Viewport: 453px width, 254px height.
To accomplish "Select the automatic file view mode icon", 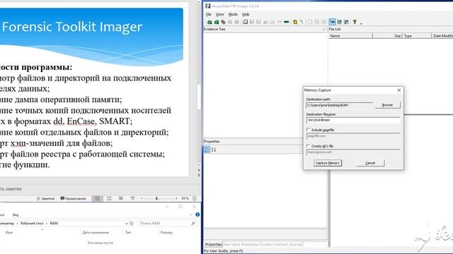I will tap(333, 22).
